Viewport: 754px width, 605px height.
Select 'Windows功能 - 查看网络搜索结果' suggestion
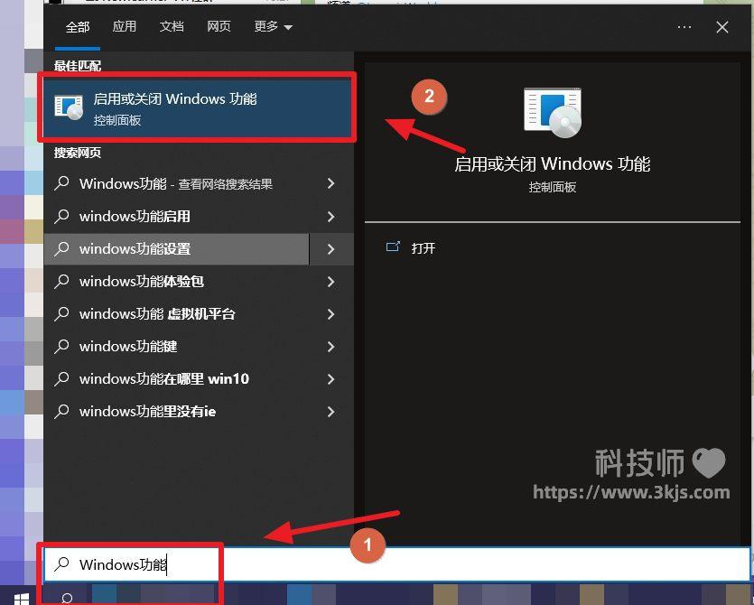[176, 183]
